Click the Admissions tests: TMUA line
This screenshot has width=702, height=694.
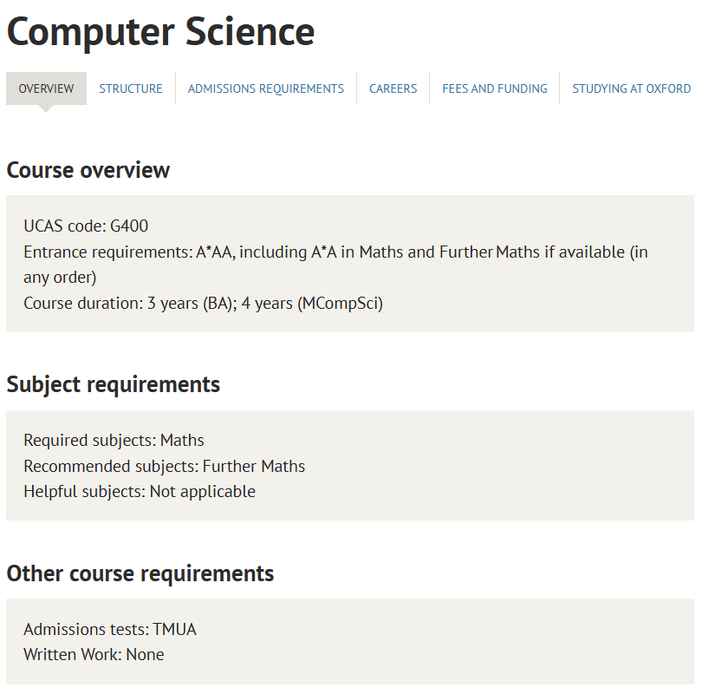click(x=110, y=629)
